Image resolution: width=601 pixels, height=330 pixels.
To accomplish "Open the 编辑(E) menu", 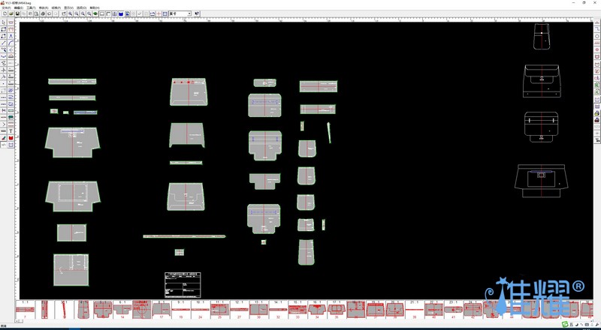I will [x=19, y=7].
